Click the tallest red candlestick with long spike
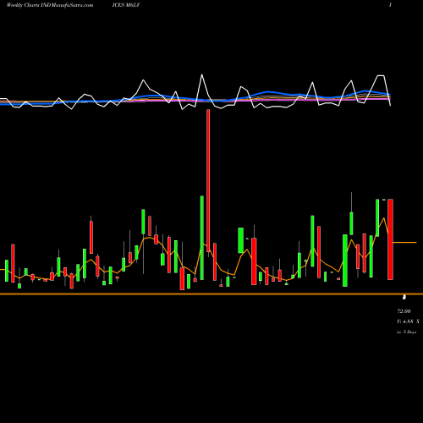 point(208,180)
